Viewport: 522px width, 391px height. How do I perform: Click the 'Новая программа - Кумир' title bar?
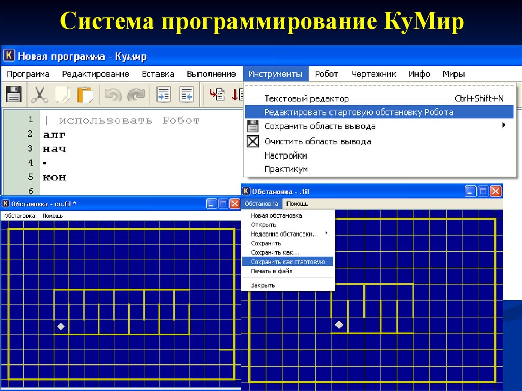point(261,56)
